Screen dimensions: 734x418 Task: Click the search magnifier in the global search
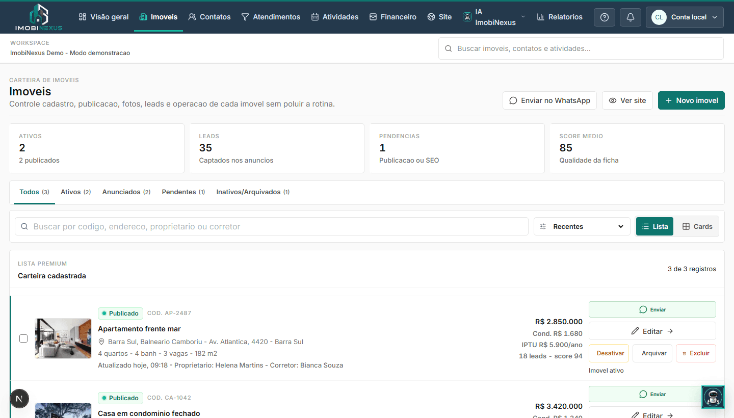pos(449,49)
